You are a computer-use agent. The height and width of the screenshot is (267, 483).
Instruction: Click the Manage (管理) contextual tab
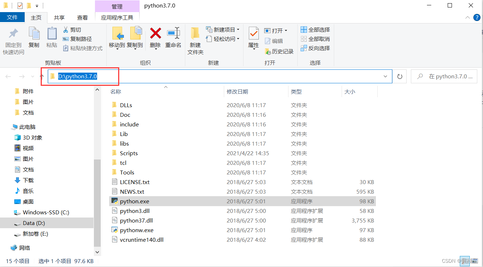(117, 6)
